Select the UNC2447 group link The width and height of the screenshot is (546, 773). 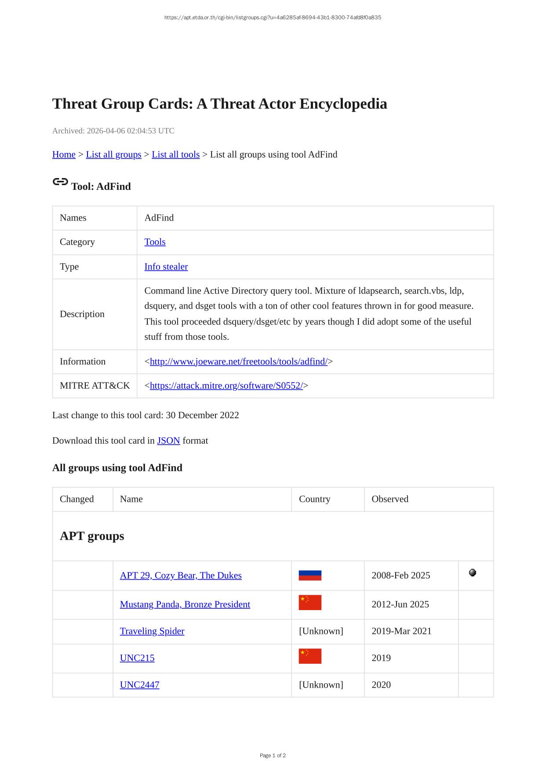coord(139,685)
